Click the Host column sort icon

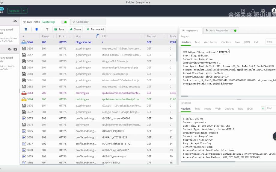[x=97, y=36]
